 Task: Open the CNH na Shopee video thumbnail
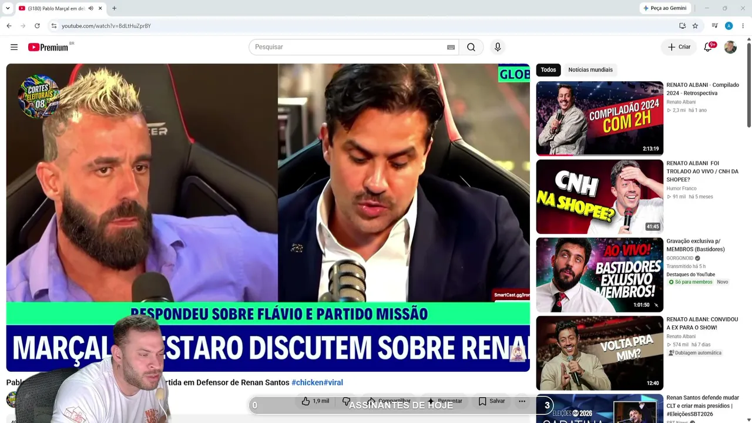coord(599,196)
